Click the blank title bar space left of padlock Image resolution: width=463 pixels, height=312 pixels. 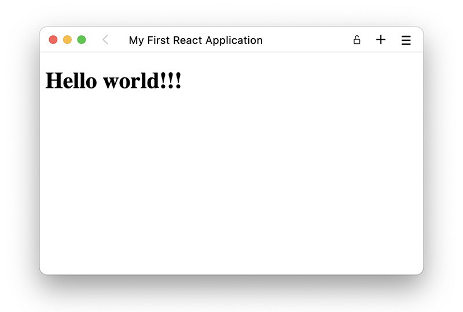(x=307, y=40)
